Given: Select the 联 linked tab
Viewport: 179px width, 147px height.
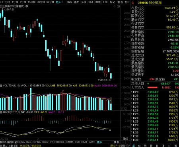Looking at the screenshot, I should 157,146.
